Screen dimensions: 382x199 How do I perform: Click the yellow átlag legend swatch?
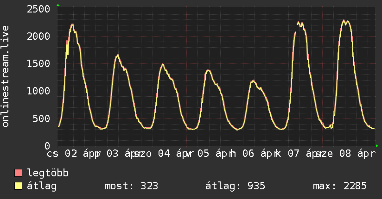19,186
